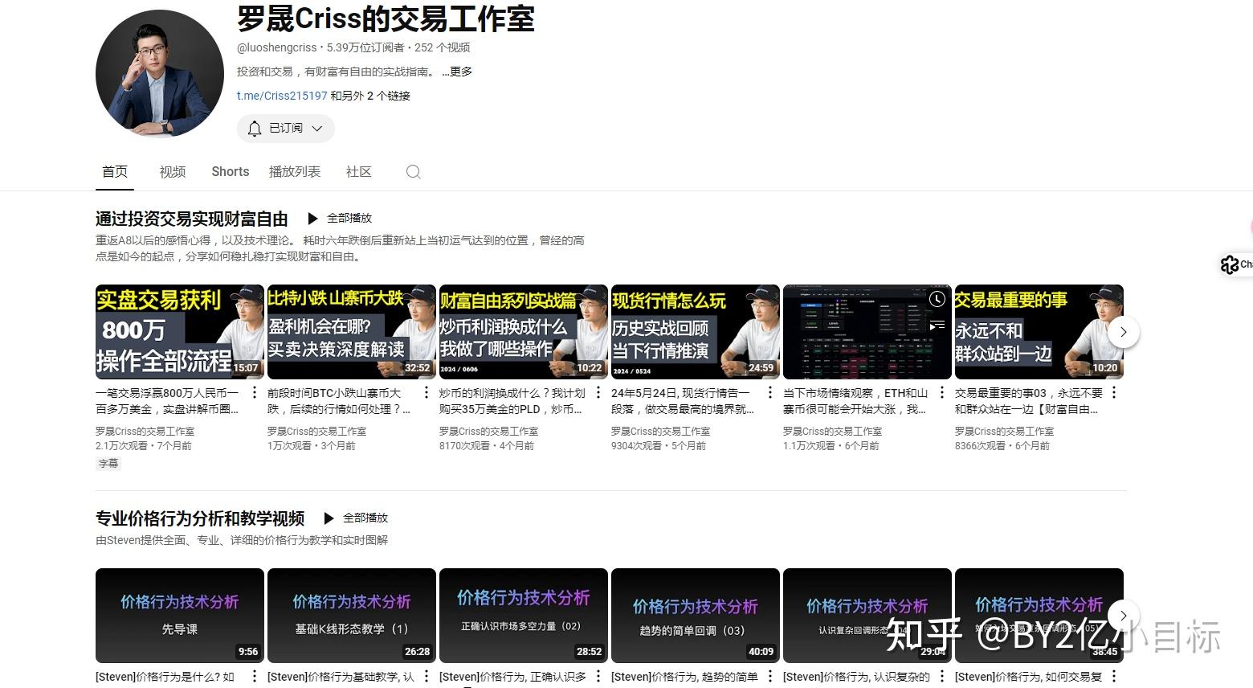Click the add-to-queue icon on the ETH video thumbnail
1253x688 pixels.
pyautogui.click(x=937, y=325)
